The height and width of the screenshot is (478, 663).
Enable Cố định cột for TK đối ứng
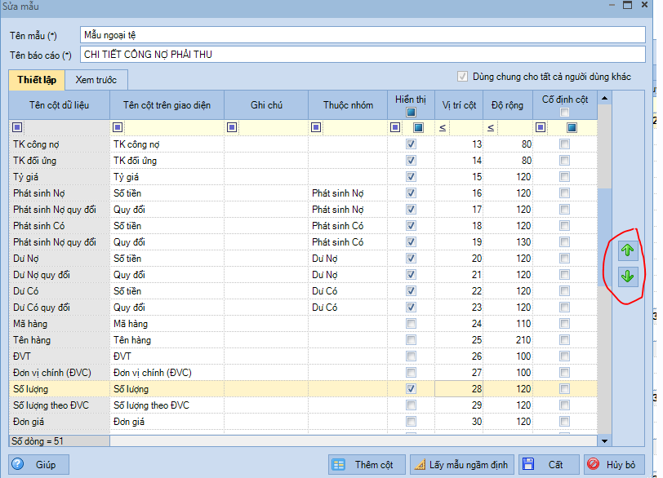564,161
